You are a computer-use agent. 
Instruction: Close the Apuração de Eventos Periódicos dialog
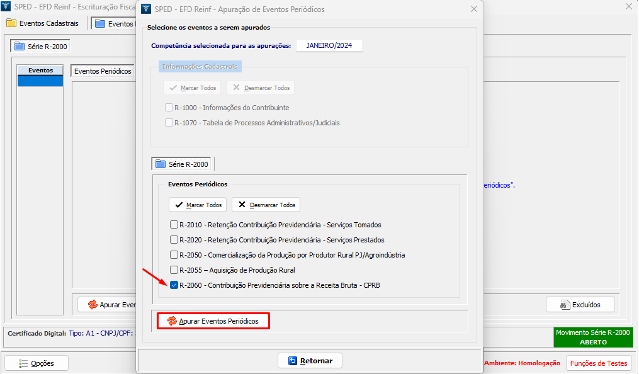[473, 9]
